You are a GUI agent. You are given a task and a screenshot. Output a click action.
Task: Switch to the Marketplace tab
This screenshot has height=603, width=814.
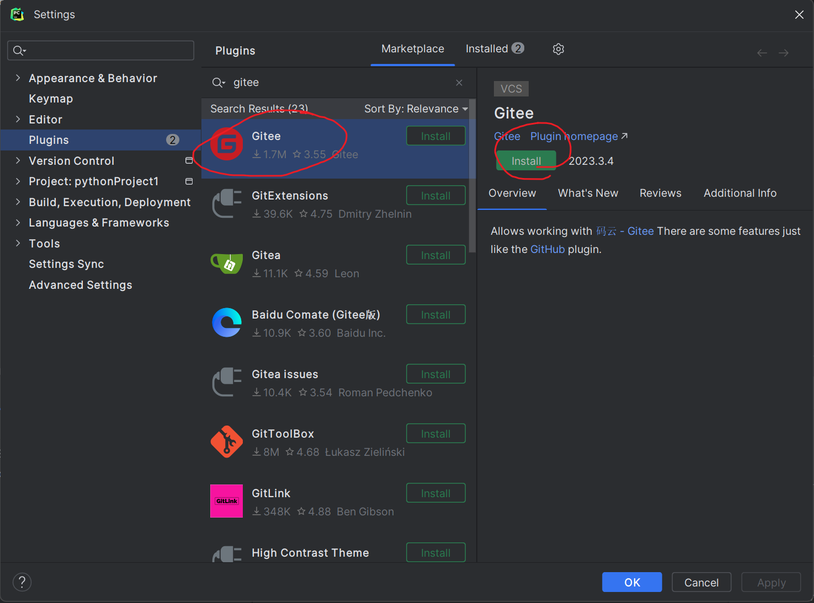[413, 49]
